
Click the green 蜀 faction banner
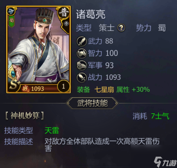[12, 21]
